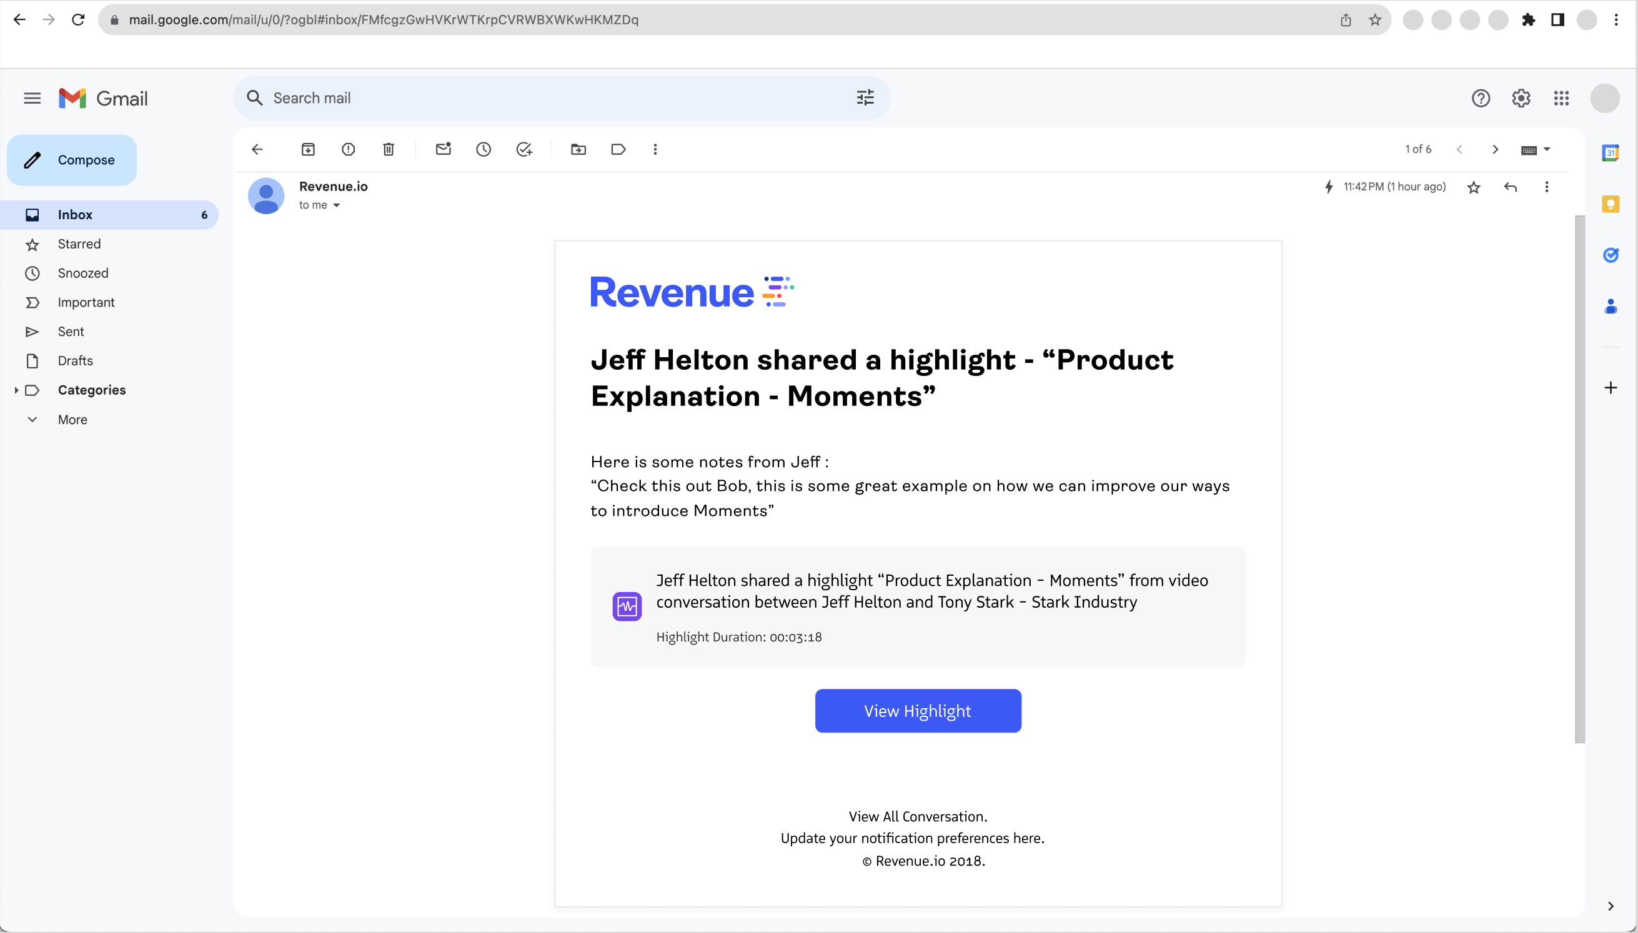The height and width of the screenshot is (933, 1638).
Task: Open Google Calendar side panel
Action: tap(1612, 152)
